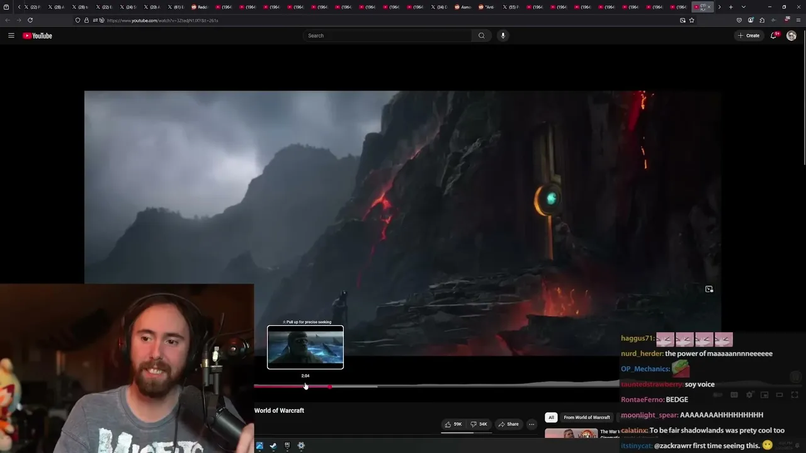The height and width of the screenshot is (453, 806).
Task: Close the active YouTube tab
Action: 709,7
